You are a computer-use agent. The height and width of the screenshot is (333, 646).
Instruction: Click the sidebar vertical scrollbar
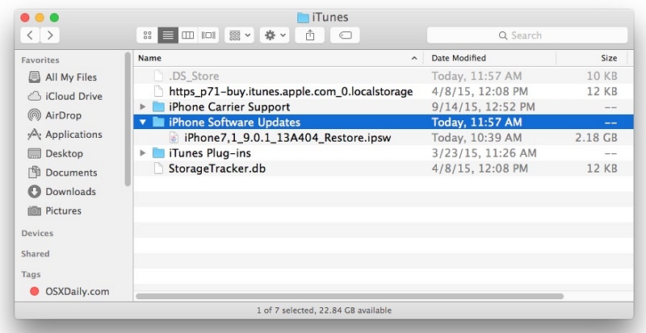click(x=128, y=119)
